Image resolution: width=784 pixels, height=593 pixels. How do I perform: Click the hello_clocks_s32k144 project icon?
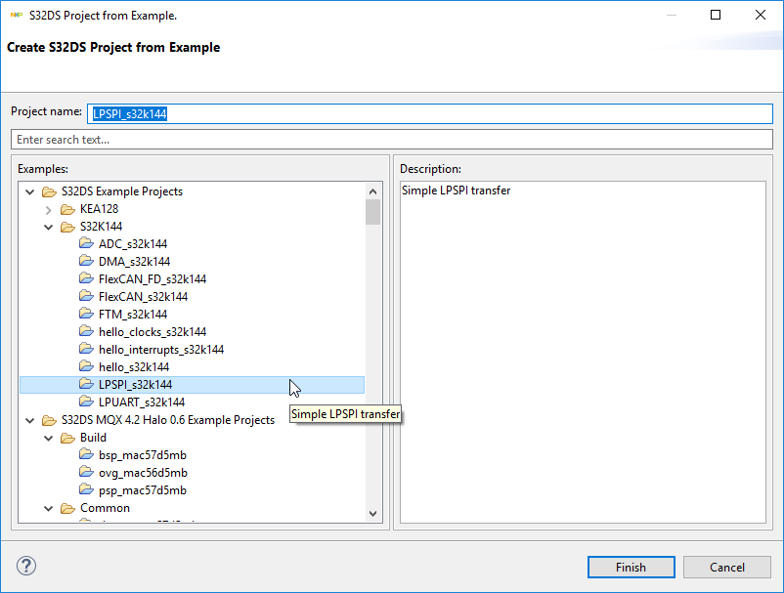pyautogui.click(x=86, y=331)
